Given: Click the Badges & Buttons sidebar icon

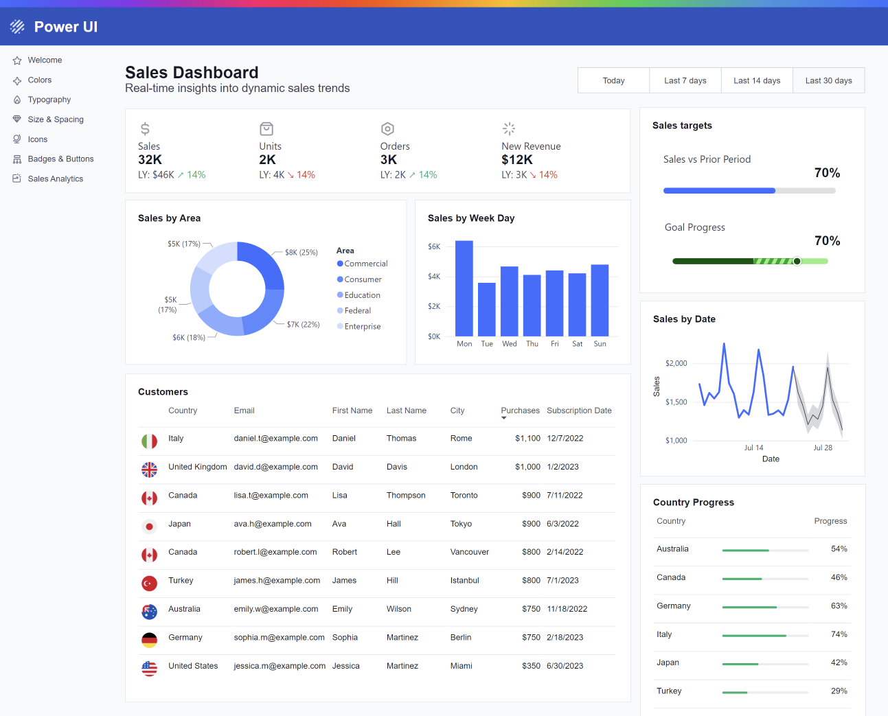Looking at the screenshot, I should (15, 159).
